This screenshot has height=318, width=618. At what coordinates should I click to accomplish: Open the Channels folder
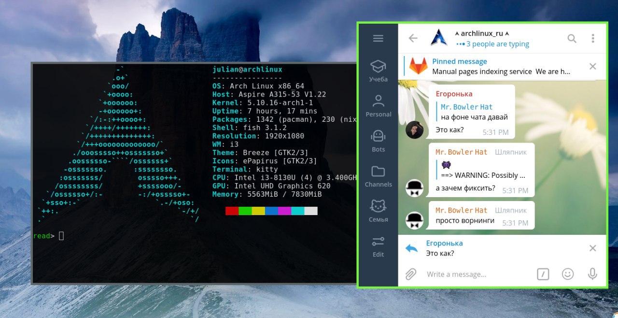378,176
